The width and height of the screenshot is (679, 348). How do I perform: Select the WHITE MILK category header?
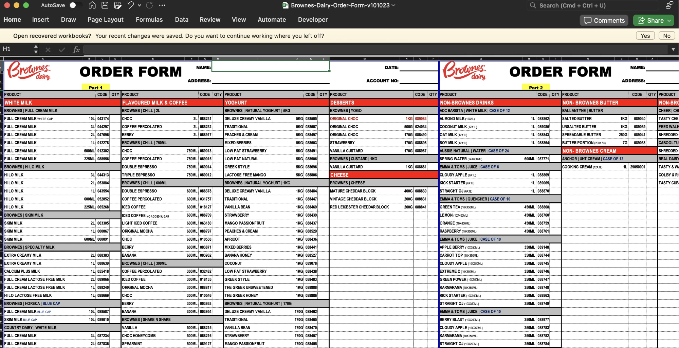click(x=62, y=103)
